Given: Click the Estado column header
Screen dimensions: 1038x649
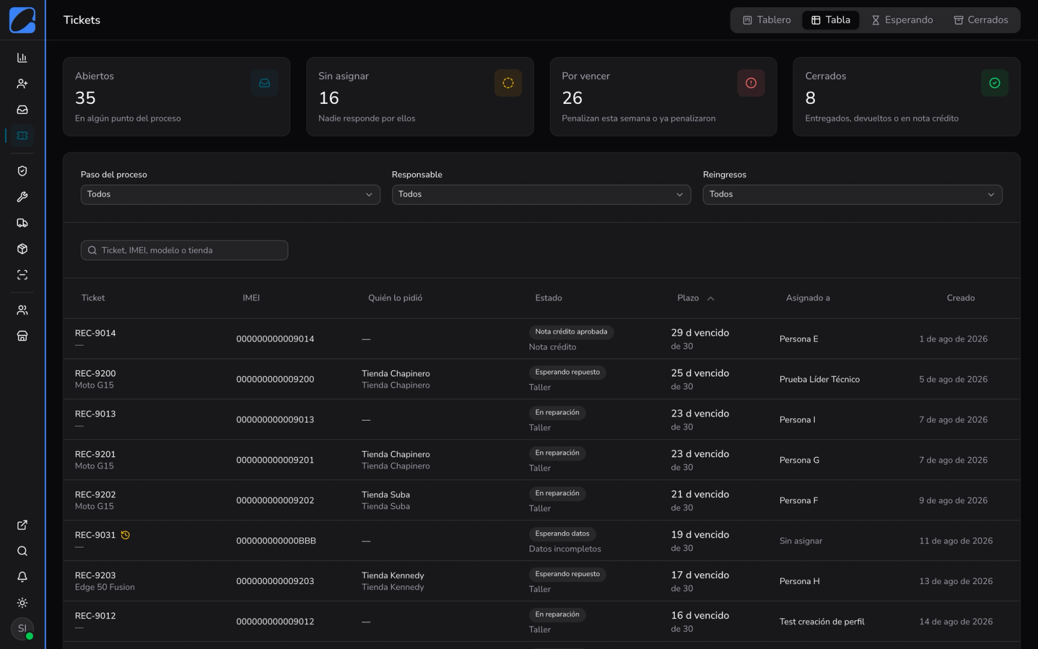Looking at the screenshot, I should click(x=548, y=298).
